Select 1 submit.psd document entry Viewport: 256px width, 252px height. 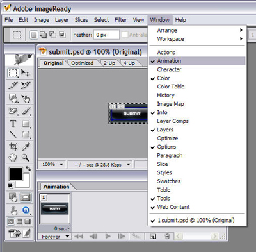point(197,220)
